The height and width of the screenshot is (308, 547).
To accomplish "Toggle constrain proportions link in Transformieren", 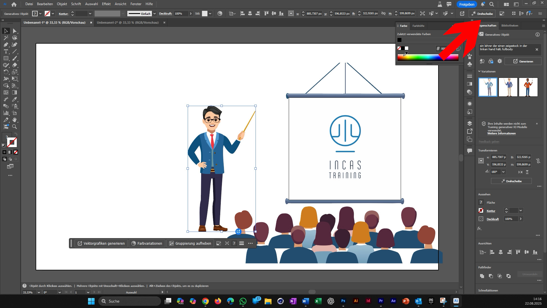I will [538, 161].
